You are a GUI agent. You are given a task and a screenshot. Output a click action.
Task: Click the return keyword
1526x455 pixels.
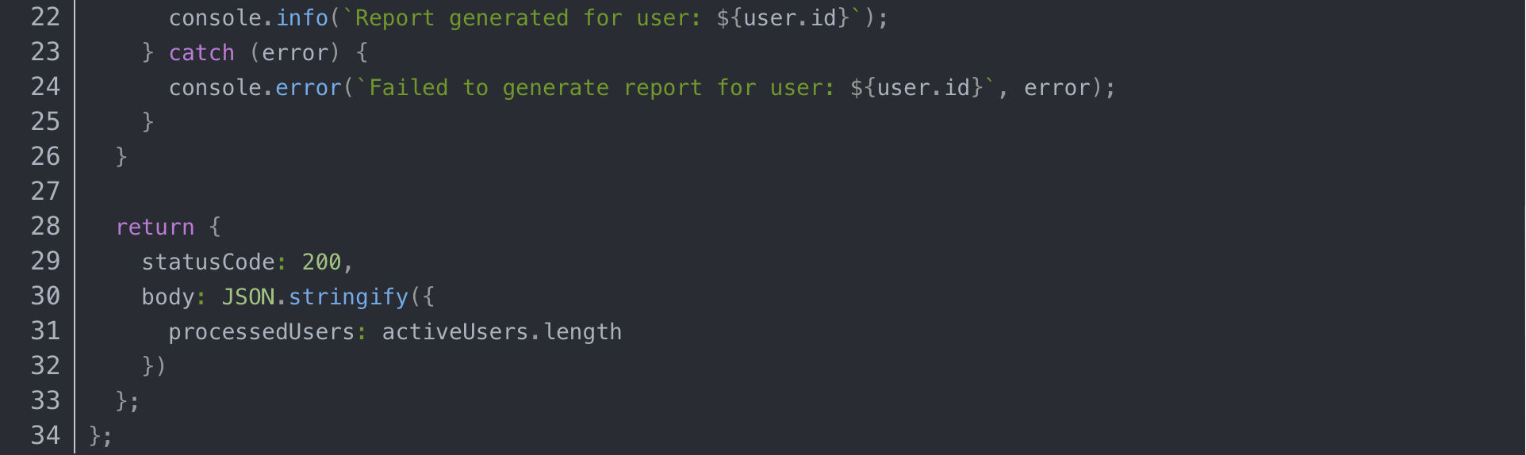[x=155, y=227]
